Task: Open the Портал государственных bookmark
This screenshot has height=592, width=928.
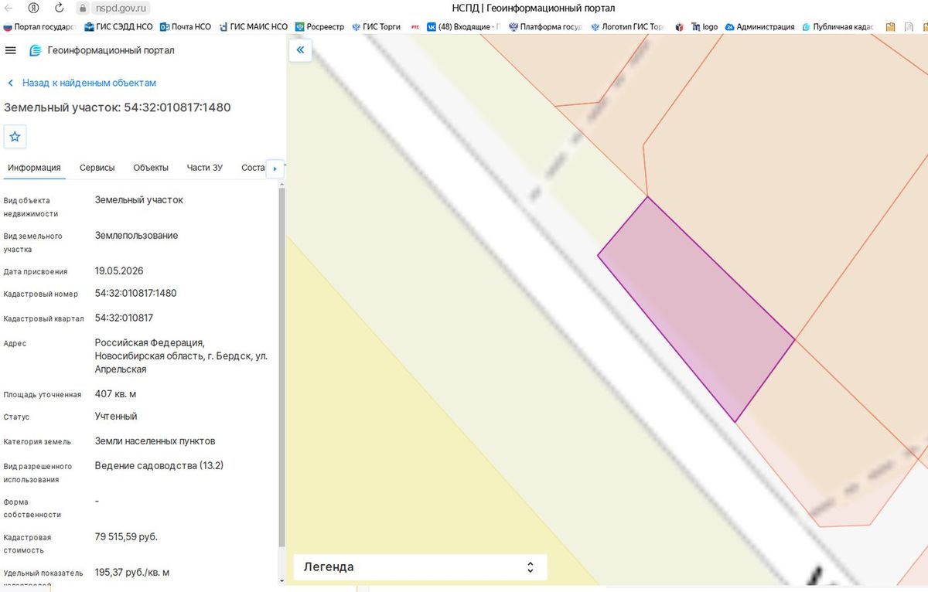Action: coord(39,26)
